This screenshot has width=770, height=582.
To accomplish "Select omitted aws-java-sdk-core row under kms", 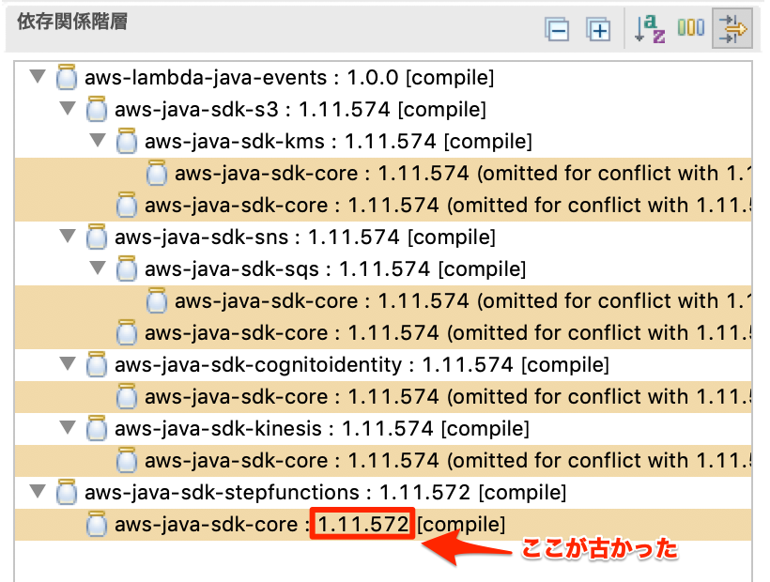I will tap(383, 173).
